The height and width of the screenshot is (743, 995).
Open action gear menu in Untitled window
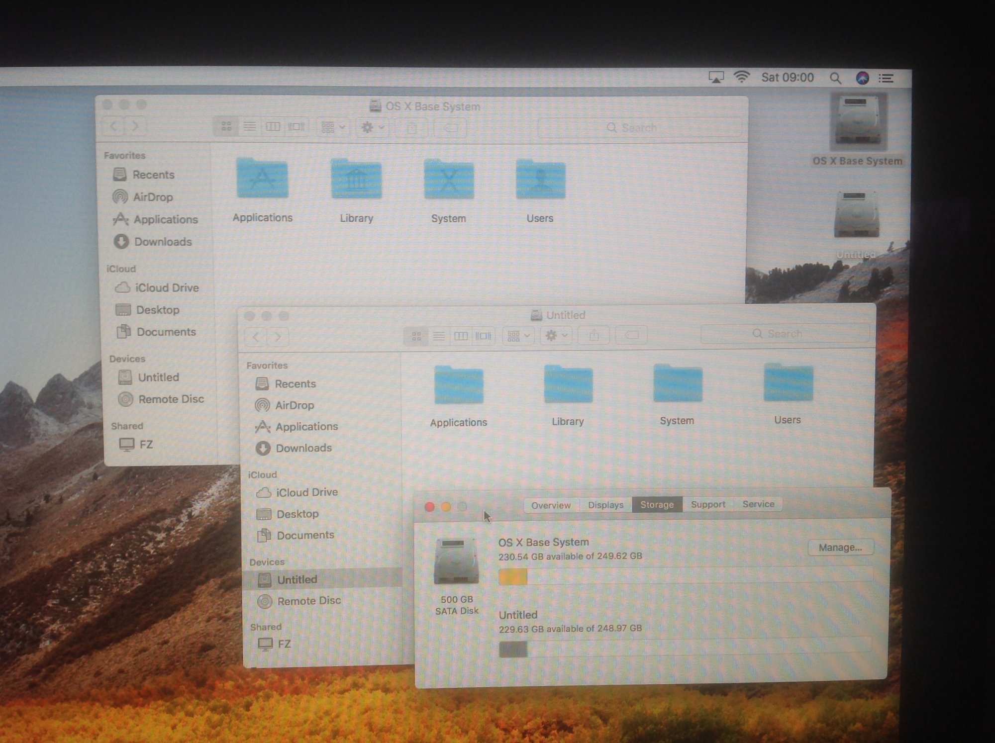(x=556, y=336)
